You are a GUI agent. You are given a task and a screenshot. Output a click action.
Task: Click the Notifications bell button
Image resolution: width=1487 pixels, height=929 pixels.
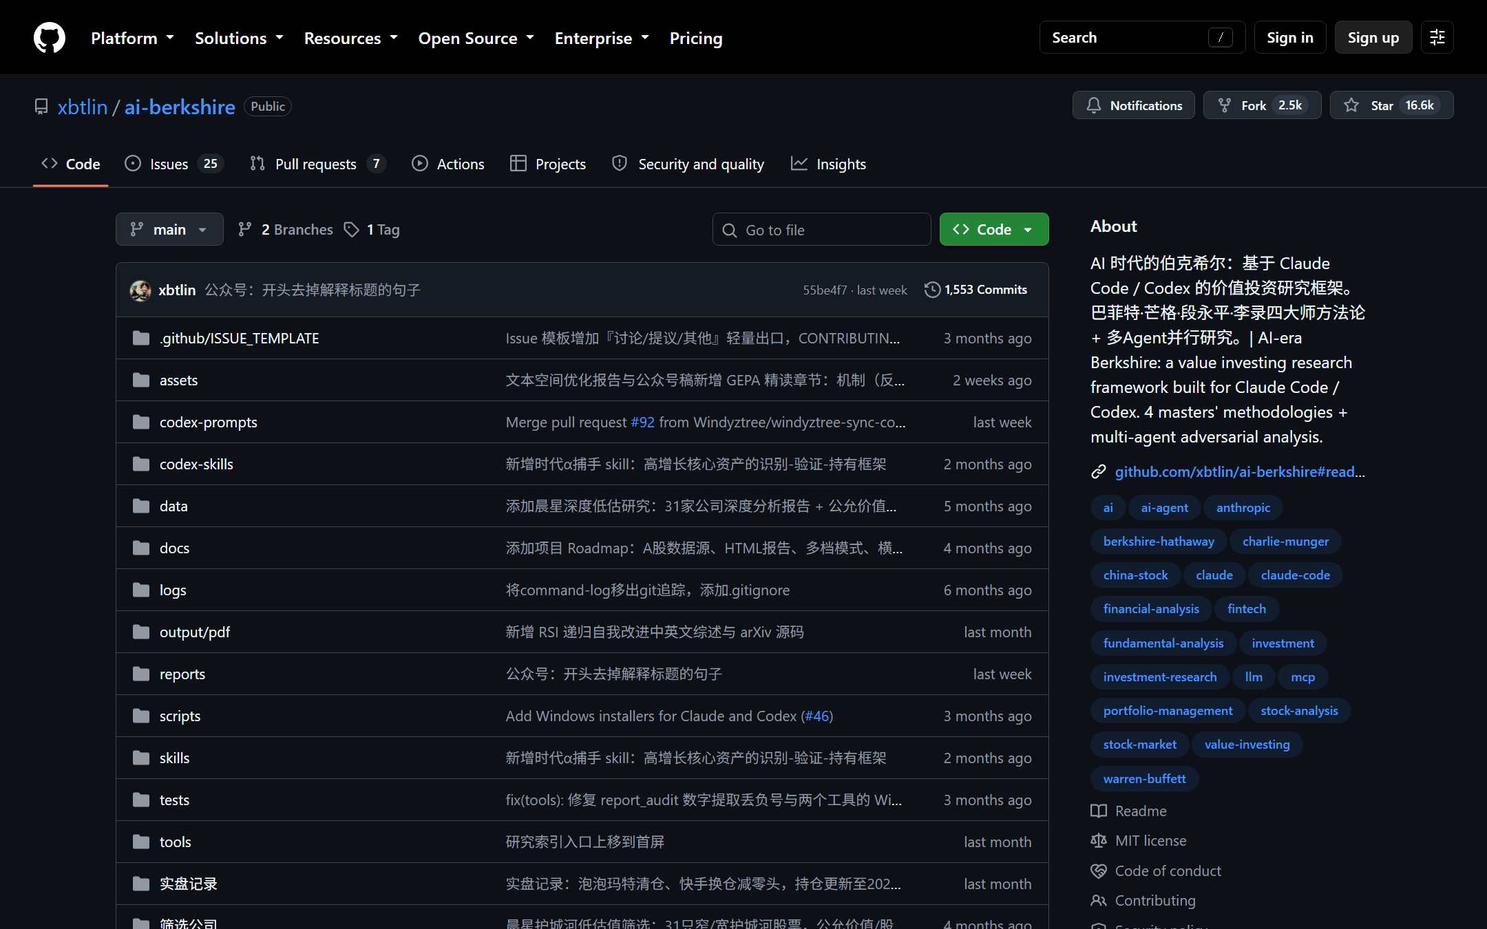point(1133,105)
